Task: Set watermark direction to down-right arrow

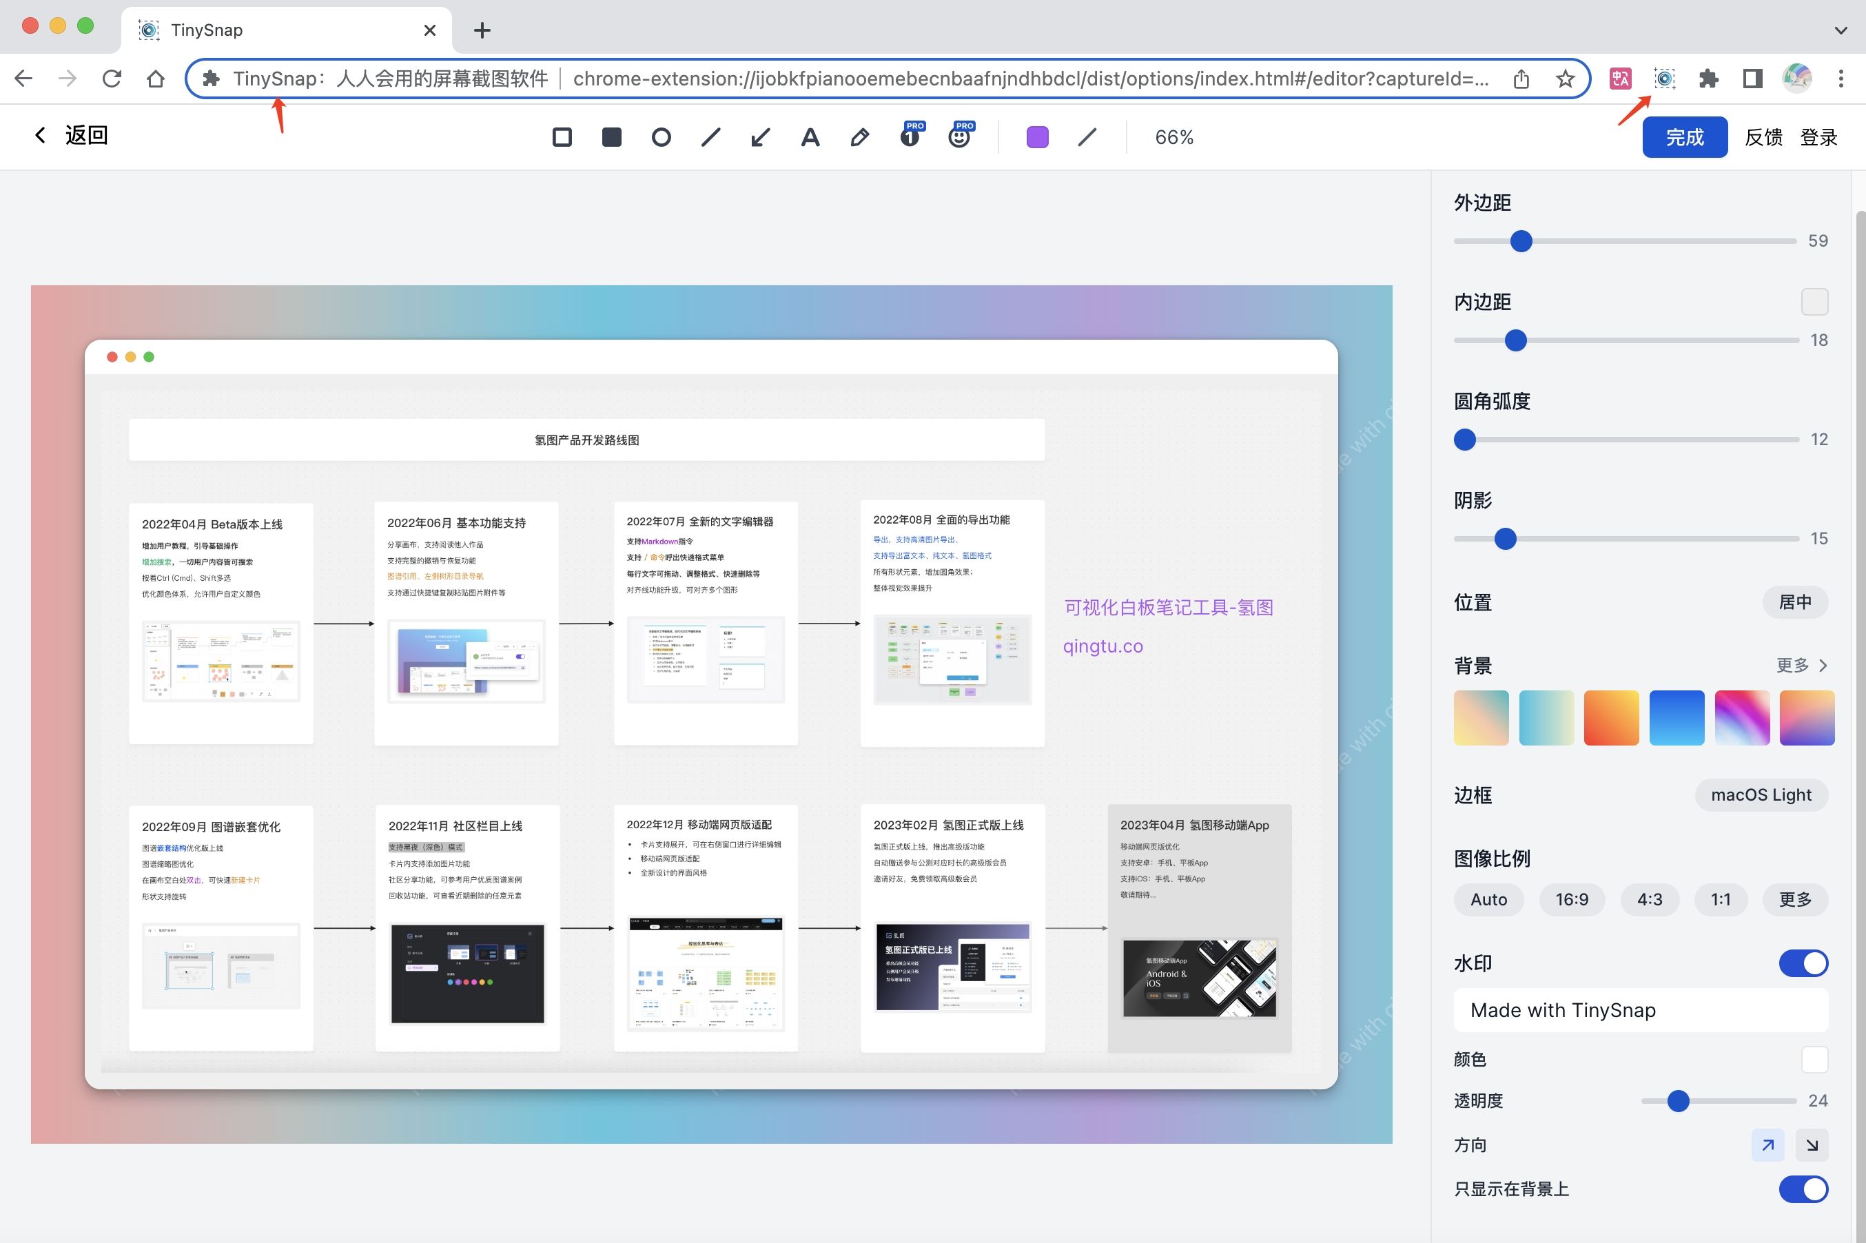Action: click(1812, 1144)
